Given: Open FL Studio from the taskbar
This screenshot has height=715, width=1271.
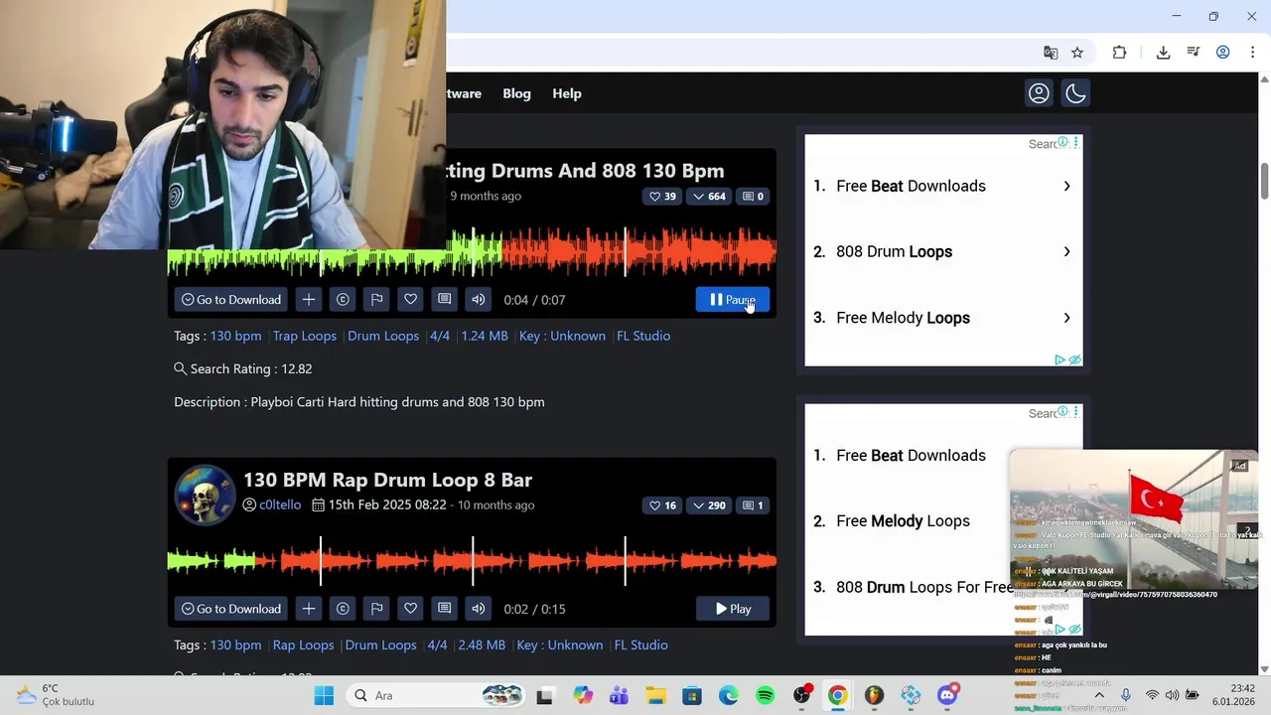Looking at the screenshot, I should click(x=874, y=695).
